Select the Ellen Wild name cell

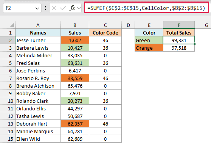[38, 139]
